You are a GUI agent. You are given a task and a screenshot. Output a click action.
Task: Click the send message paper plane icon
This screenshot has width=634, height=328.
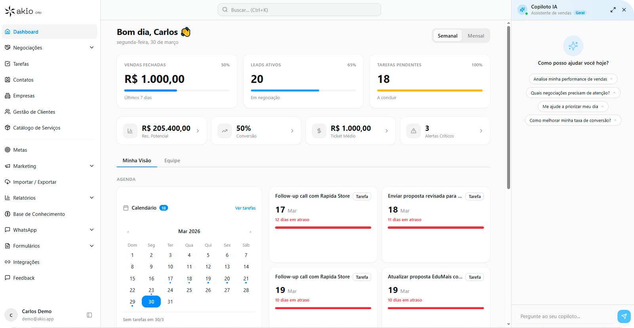[624, 316]
